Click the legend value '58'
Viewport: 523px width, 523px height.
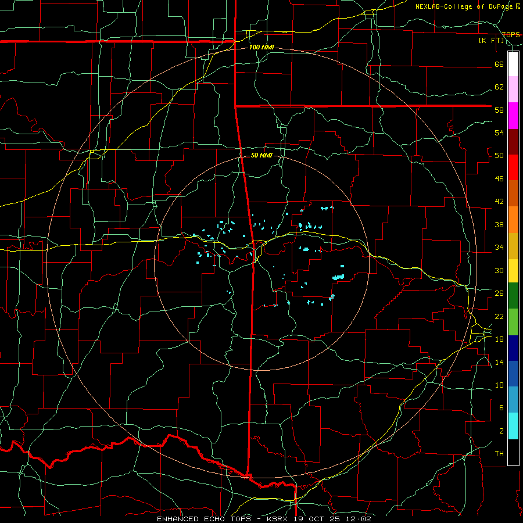[x=499, y=110]
